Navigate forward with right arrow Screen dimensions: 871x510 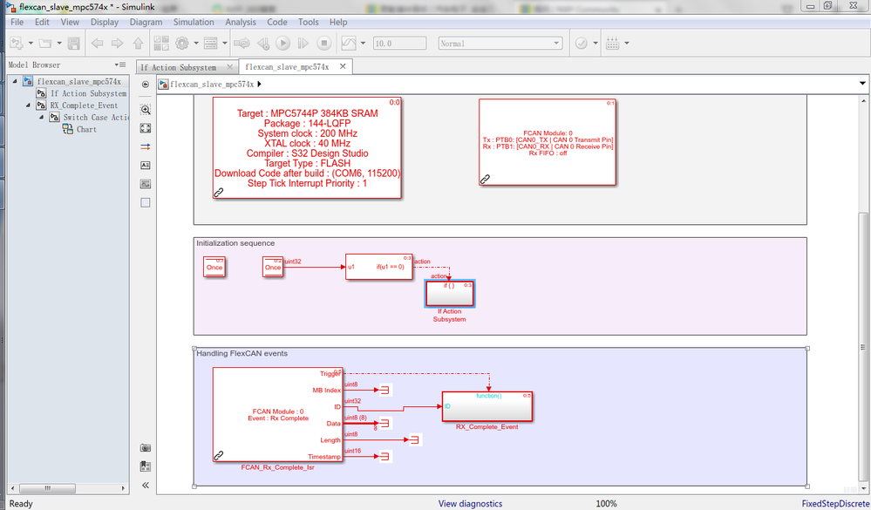click(117, 43)
